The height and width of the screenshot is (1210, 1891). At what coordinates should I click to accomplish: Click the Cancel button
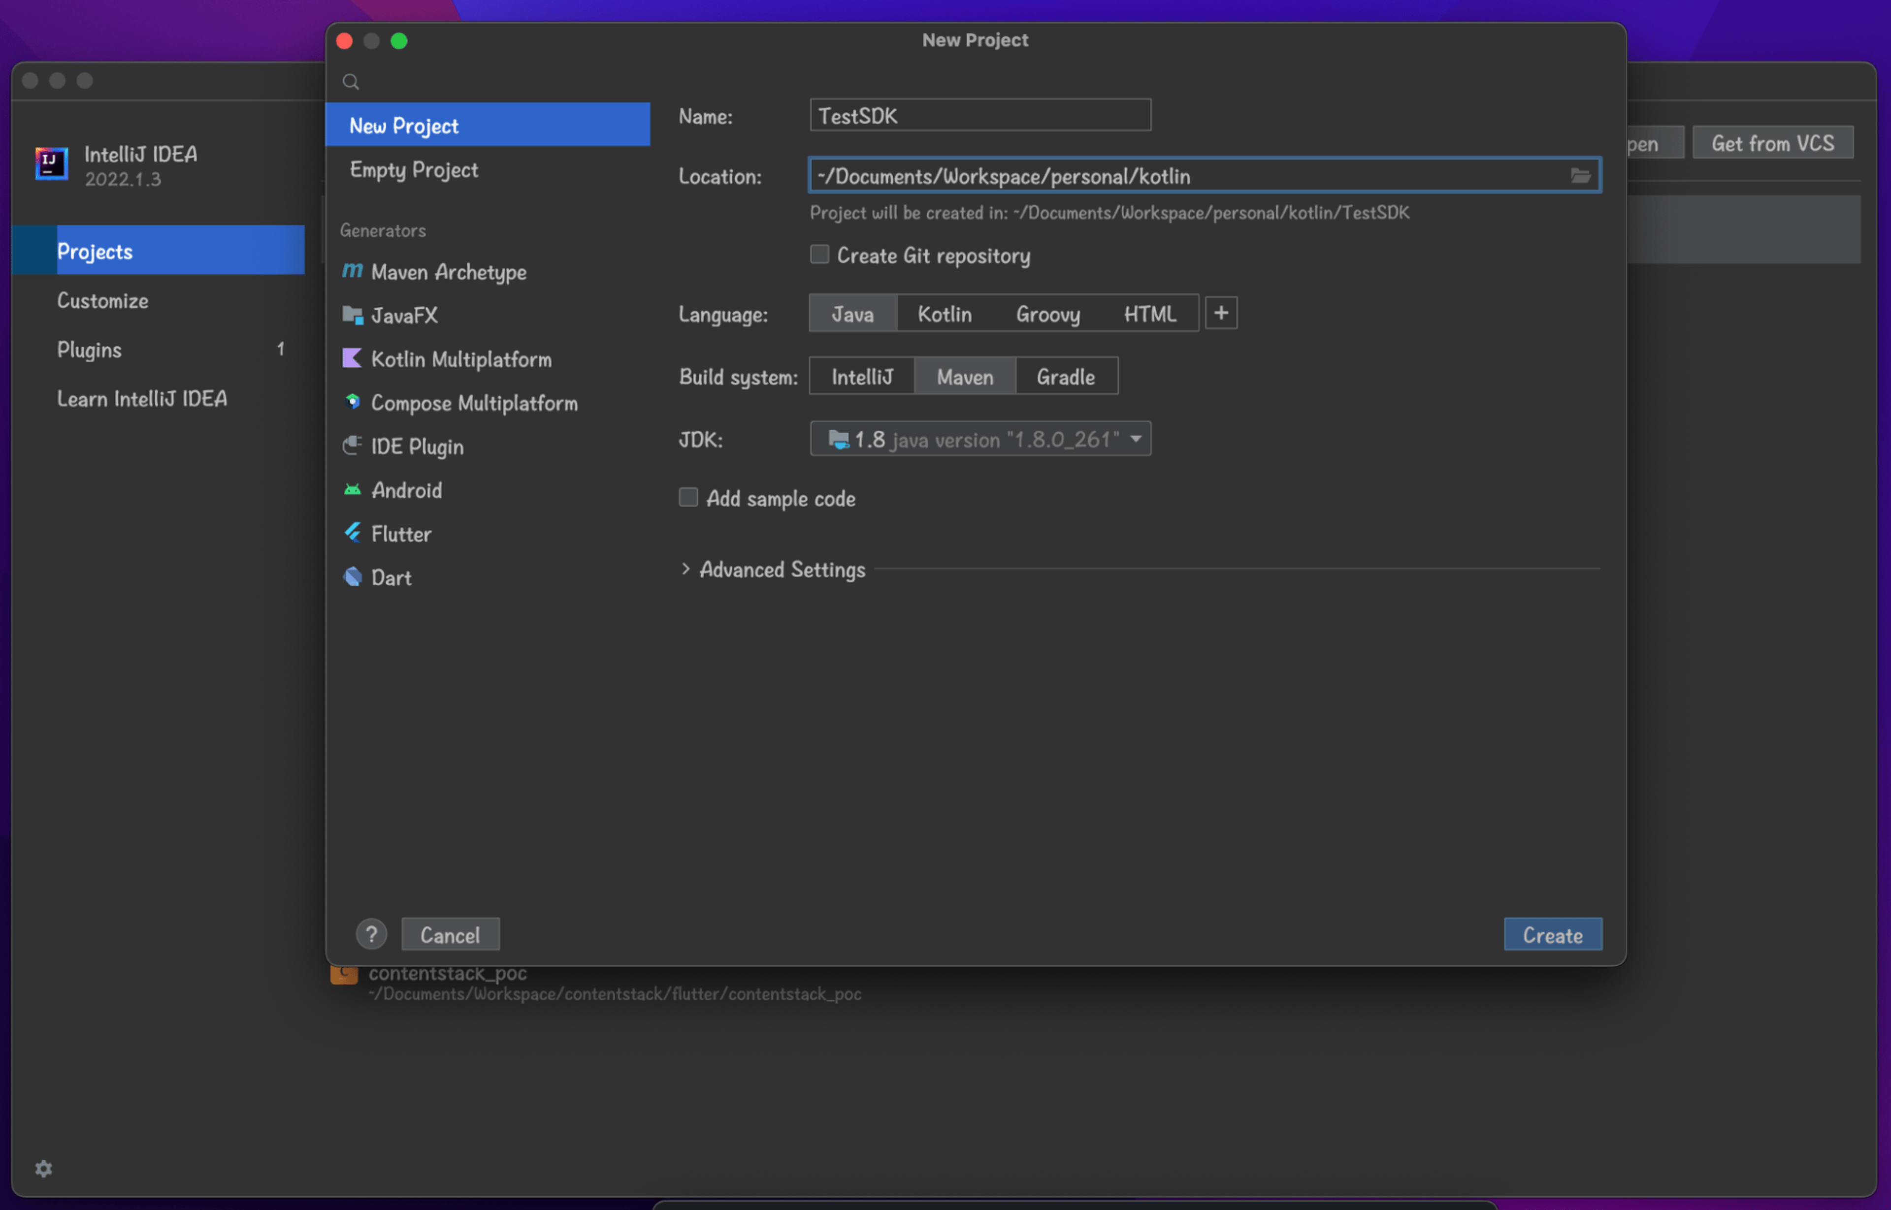point(450,934)
